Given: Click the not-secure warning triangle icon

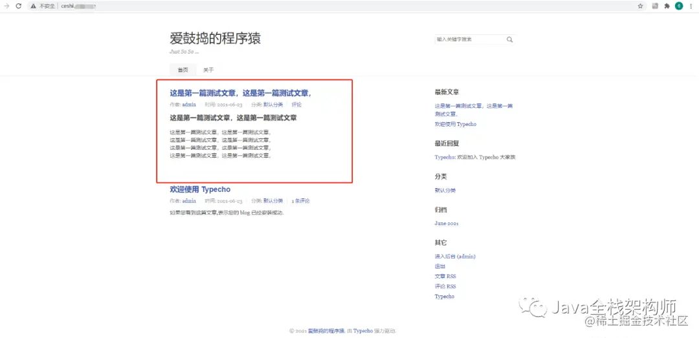Looking at the screenshot, I should pos(33,6).
